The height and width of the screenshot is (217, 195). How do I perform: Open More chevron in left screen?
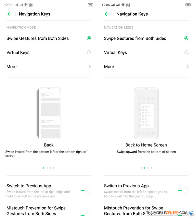click(x=90, y=67)
